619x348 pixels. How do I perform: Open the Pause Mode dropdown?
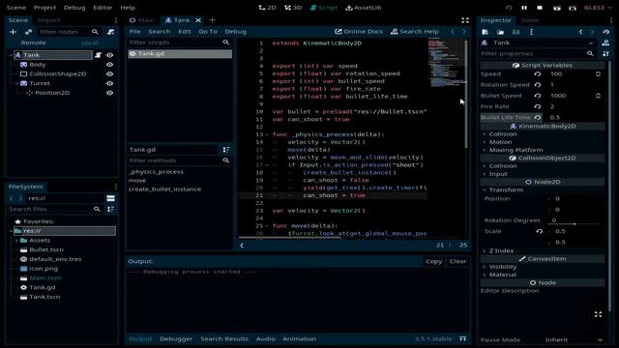click(x=574, y=339)
